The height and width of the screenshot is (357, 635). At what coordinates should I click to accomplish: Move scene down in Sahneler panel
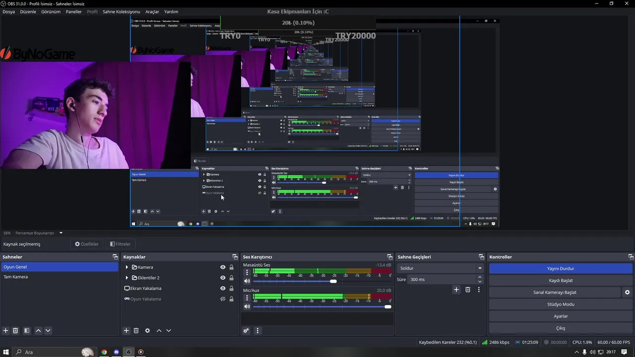tap(48, 331)
